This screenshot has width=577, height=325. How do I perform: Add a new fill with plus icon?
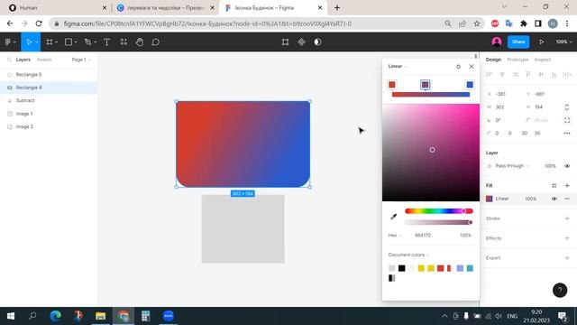[567, 186]
